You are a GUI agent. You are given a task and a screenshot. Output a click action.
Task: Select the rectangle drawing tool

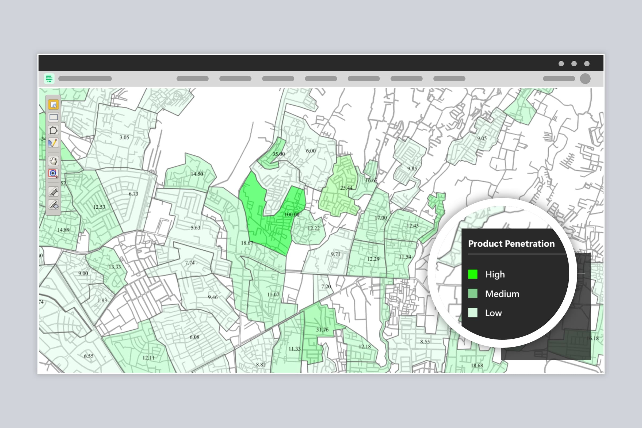pos(53,117)
